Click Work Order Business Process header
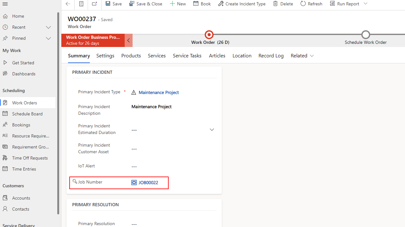Image resolution: width=405 pixels, height=227 pixels. tap(93, 40)
